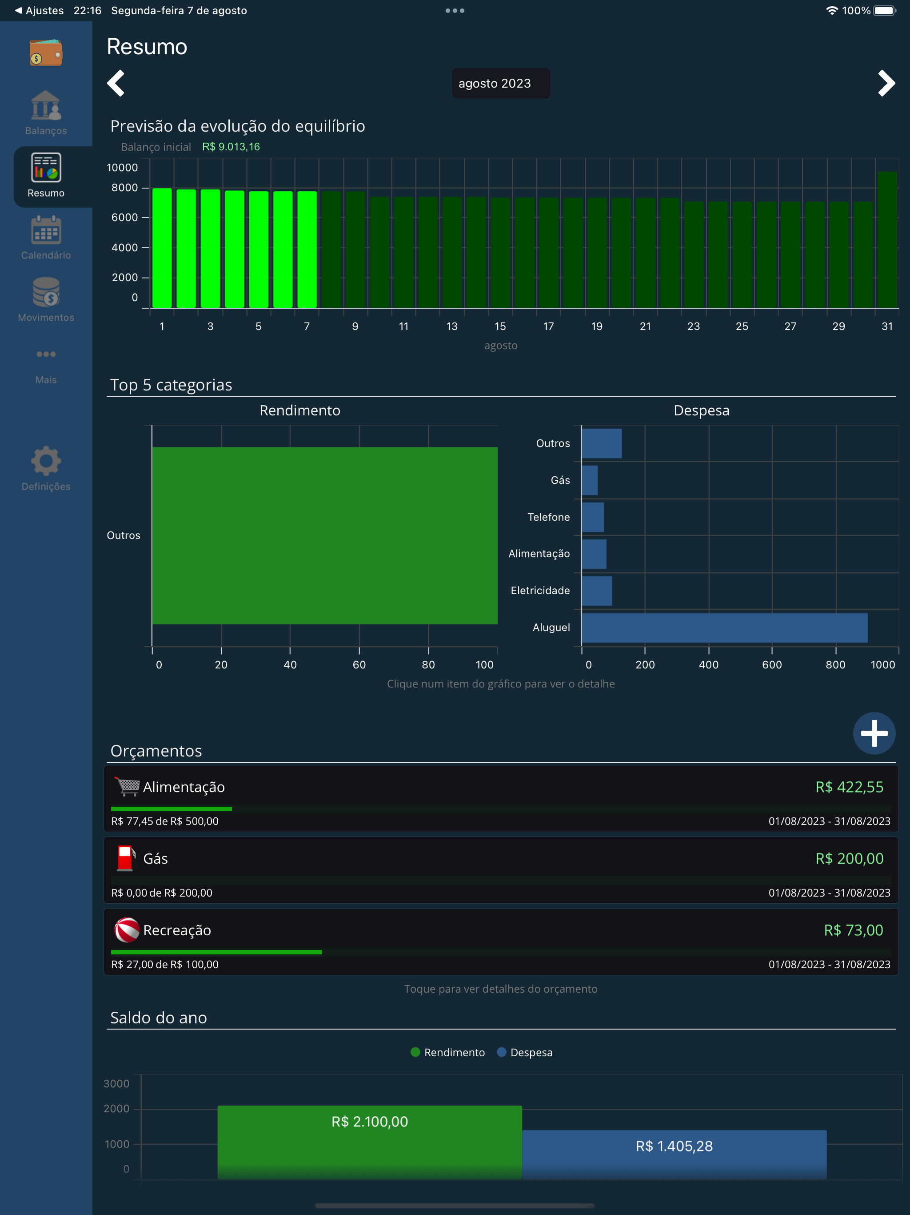Viewport: 910px width, 1215px height.
Task: Tap the wallet app logo icon
Action: click(x=46, y=52)
